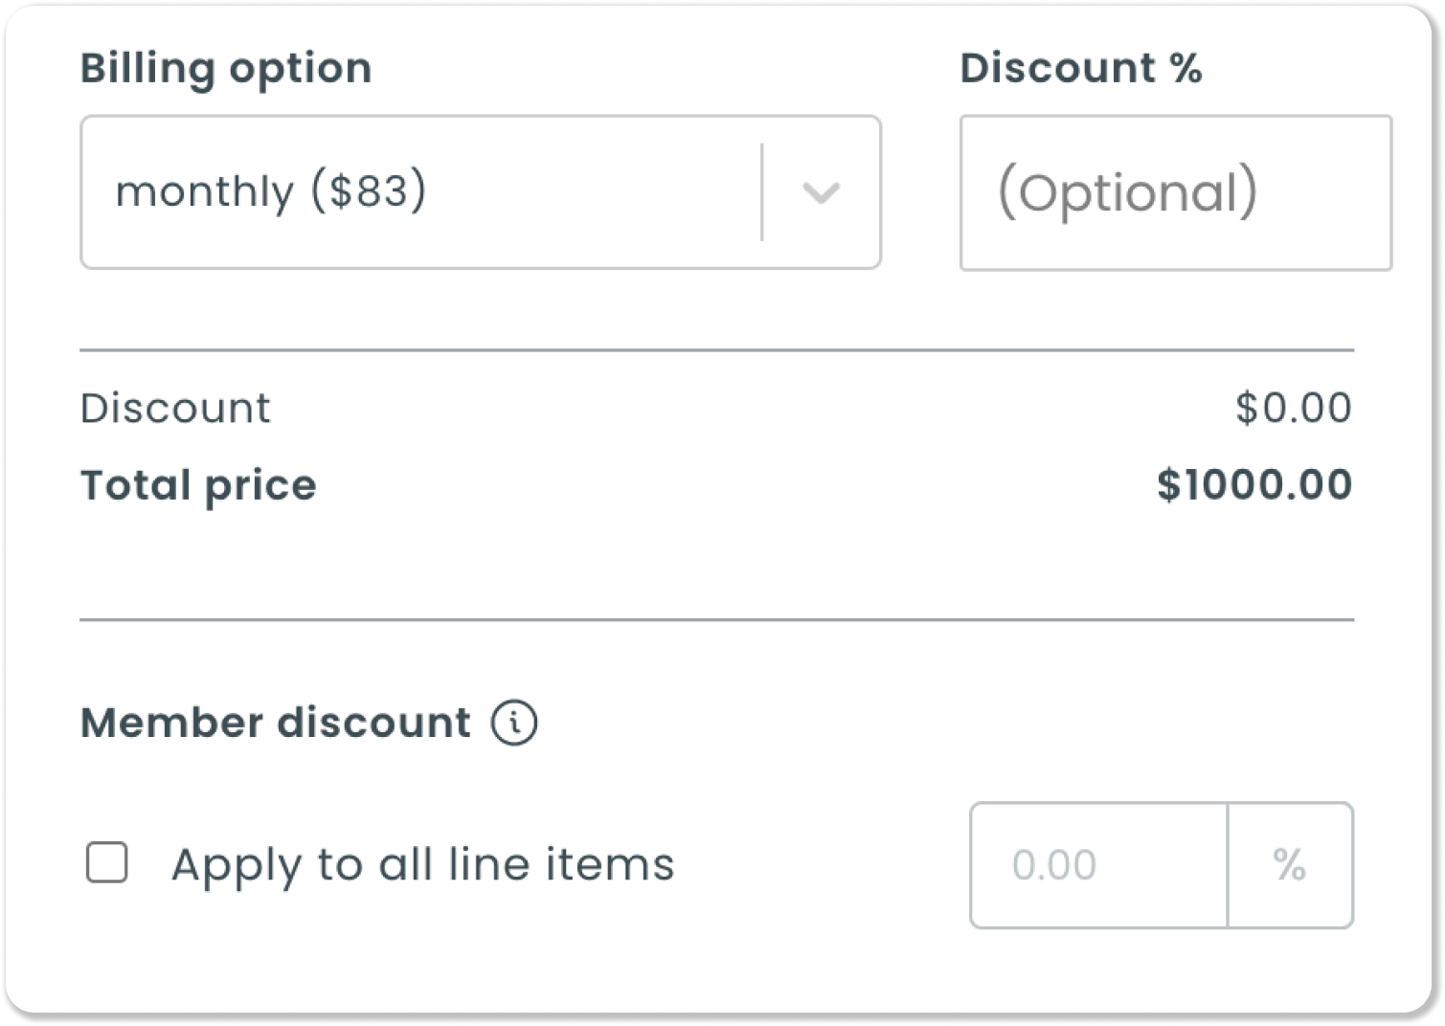Click the "Billing option" field label
The image size is (1445, 1026).
click(226, 69)
